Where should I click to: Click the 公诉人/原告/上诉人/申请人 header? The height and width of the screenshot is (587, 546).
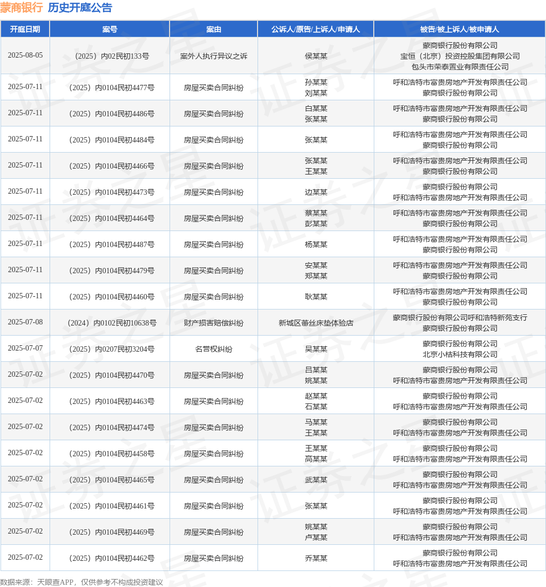pos(316,29)
